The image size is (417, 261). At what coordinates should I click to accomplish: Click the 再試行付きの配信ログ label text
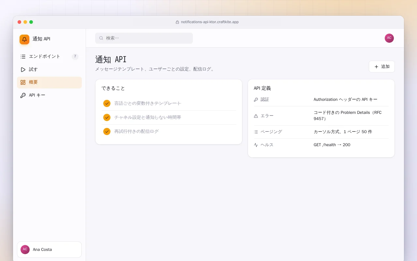(x=137, y=131)
